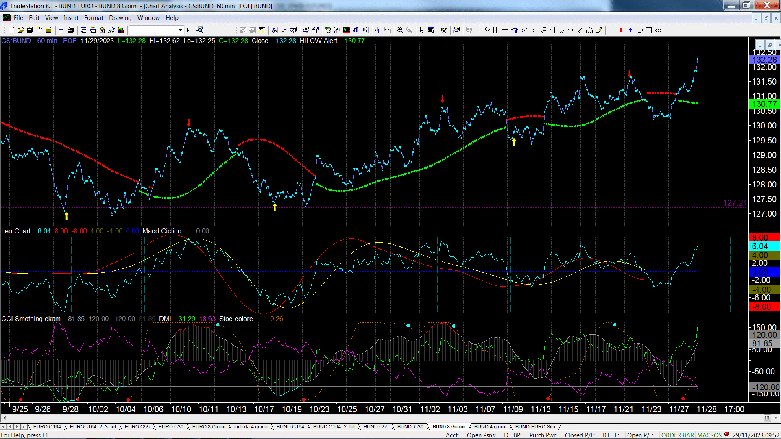
Task: Create a new document with the New icon
Action: (x=11, y=30)
